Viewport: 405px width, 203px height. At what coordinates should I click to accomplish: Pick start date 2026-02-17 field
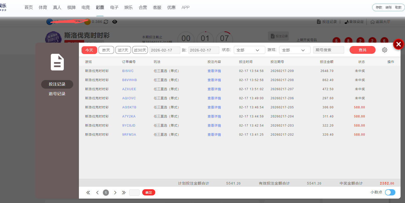coord(165,50)
